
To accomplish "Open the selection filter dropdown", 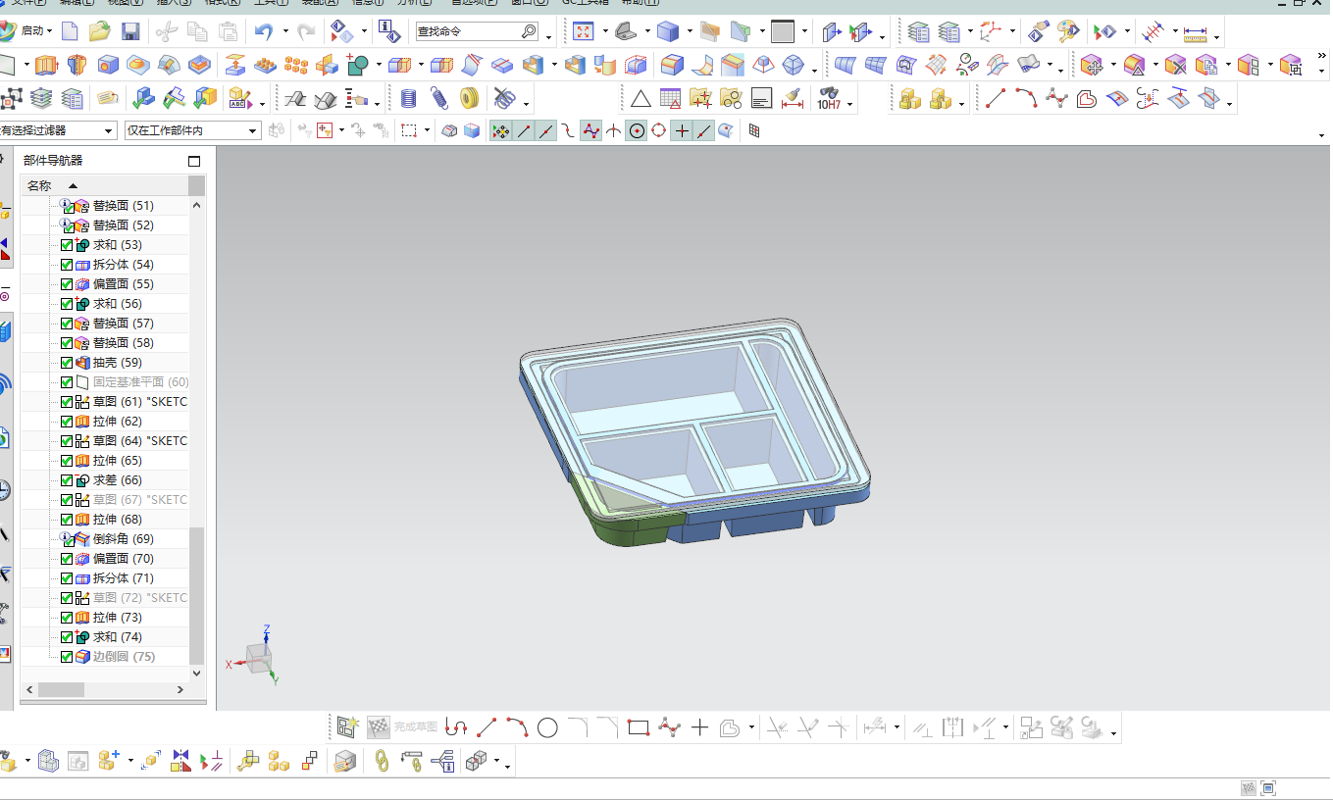I will coord(57,130).
